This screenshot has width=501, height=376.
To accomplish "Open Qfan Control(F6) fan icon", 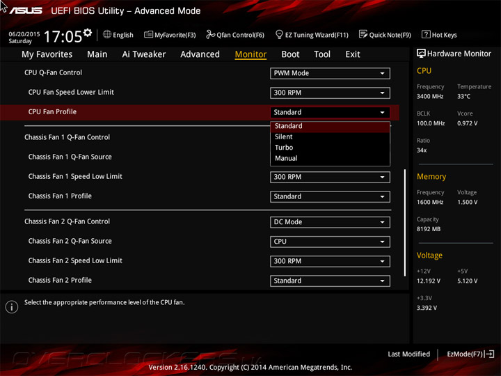I will pos(210,35).
